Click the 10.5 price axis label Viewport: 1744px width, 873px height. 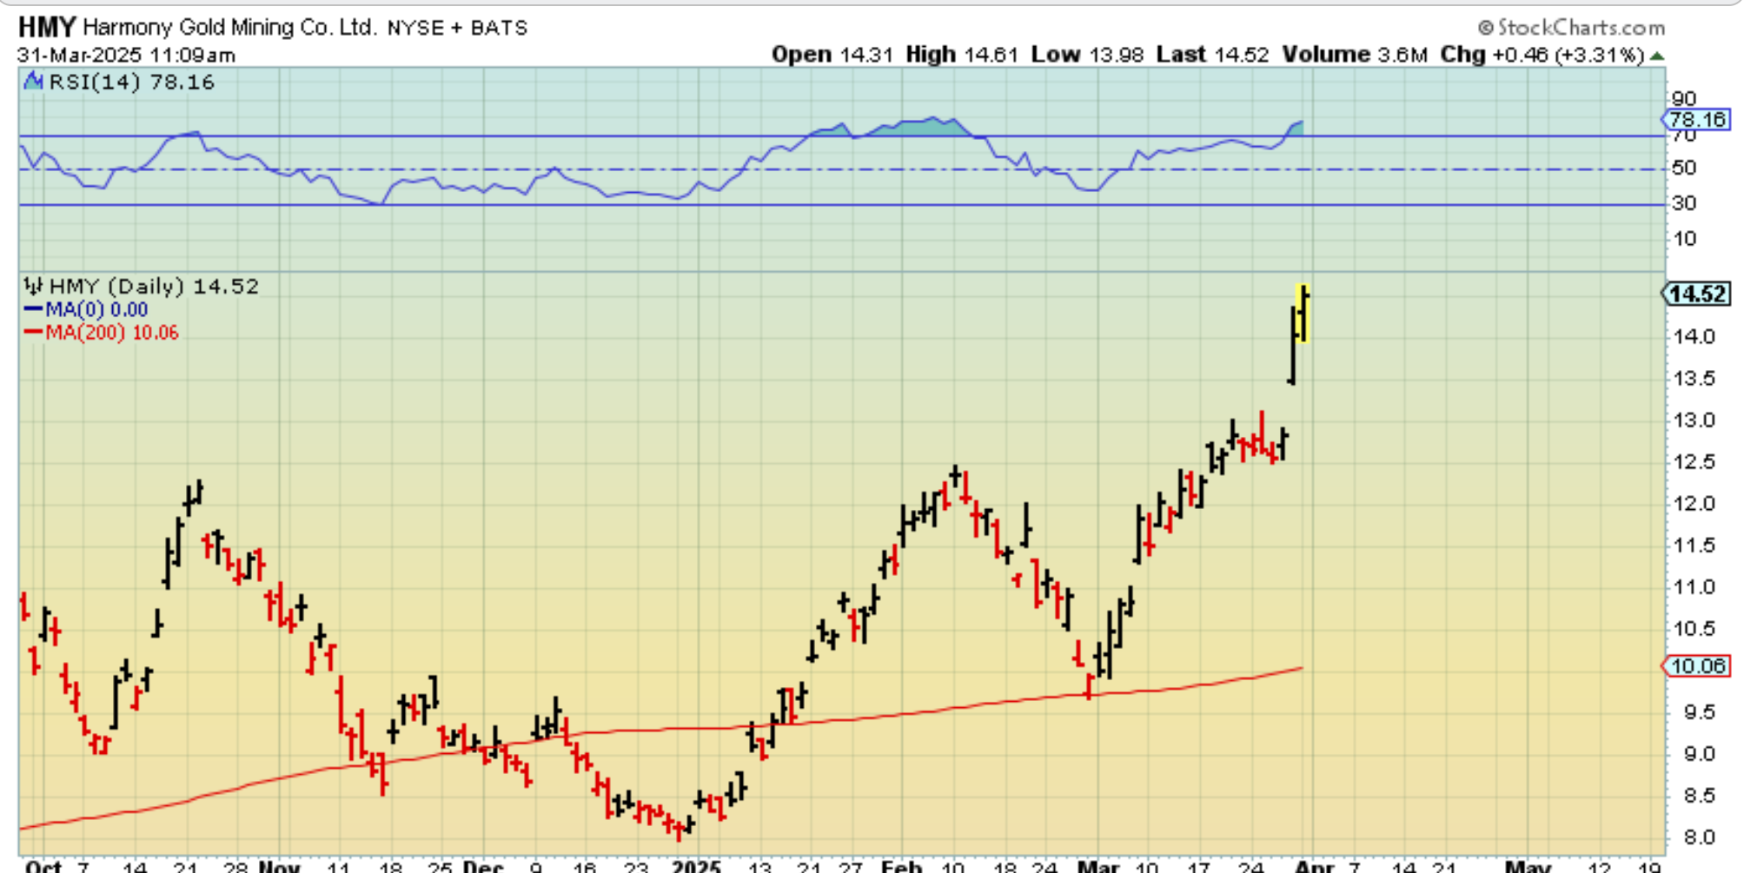point(1694,628)
